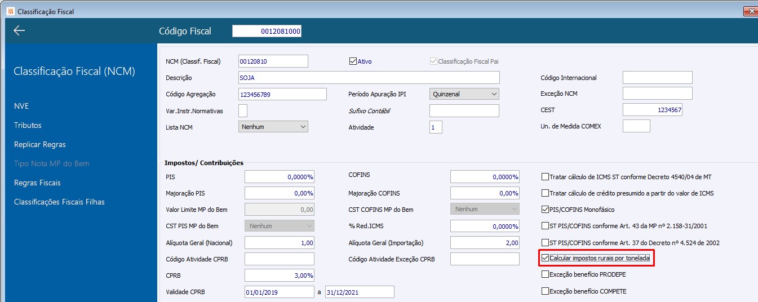Check ST PIS/COFINS Art. 37 do Decreto
Image resolution: width=758 pixels, height=302 pixels.
[x=545, y=243]
